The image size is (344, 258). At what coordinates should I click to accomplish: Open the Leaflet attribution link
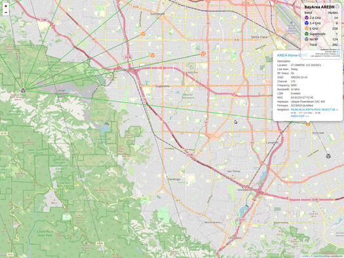(305, 256)
